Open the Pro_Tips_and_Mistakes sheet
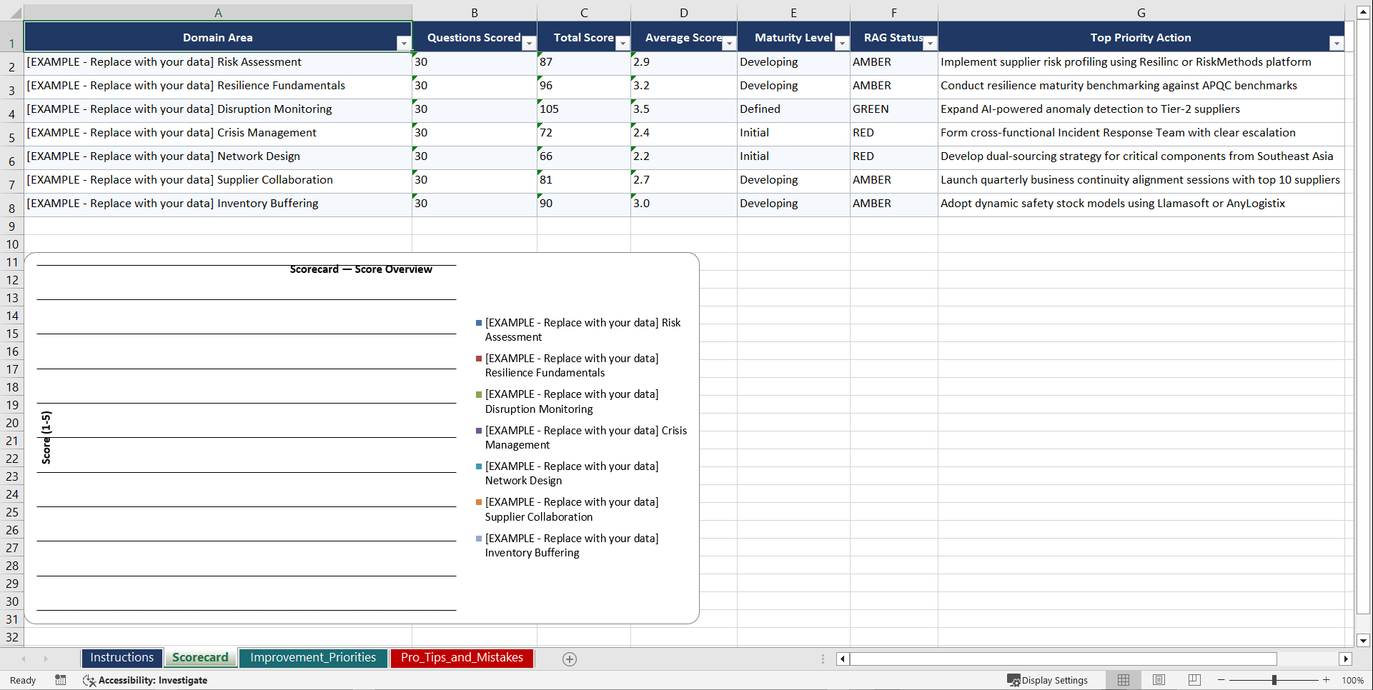The height and width of the screenshot is (690, 1373). coord(461,658)
